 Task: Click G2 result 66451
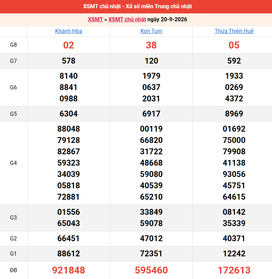pyautogui.click(x=69, y=238)
